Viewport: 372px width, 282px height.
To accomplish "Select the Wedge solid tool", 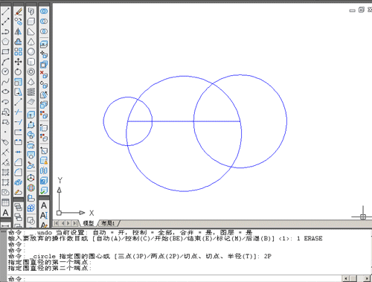I will 31,32.
